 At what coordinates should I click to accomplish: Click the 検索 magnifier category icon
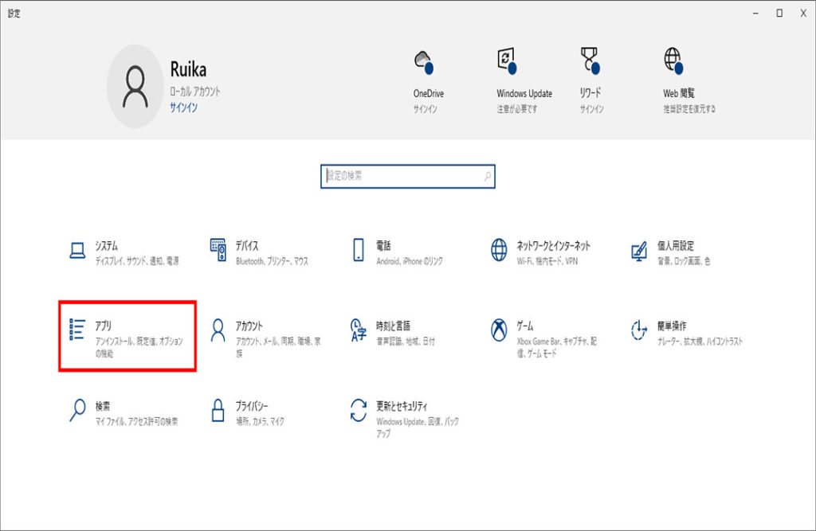(x=77, y=410)
